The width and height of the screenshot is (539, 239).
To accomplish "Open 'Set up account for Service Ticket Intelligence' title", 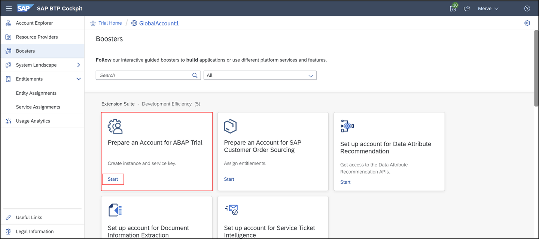I will coord(269,232).
